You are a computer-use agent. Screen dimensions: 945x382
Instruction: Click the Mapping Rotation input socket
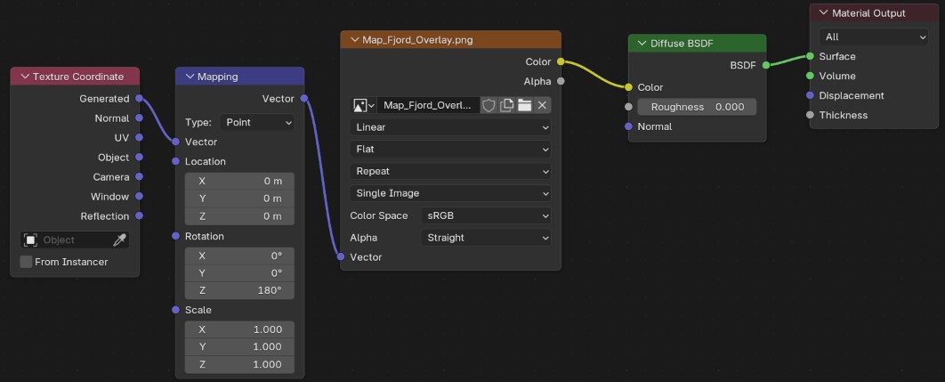tap(175, 236)
